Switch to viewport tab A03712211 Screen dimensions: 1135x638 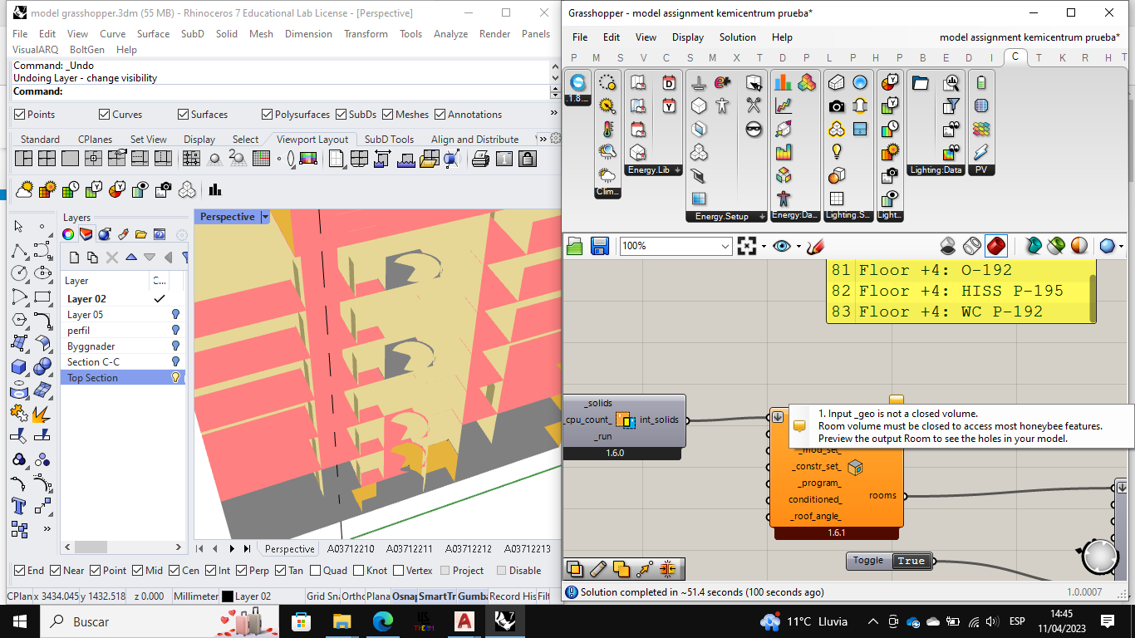click(x=408, y=549)
